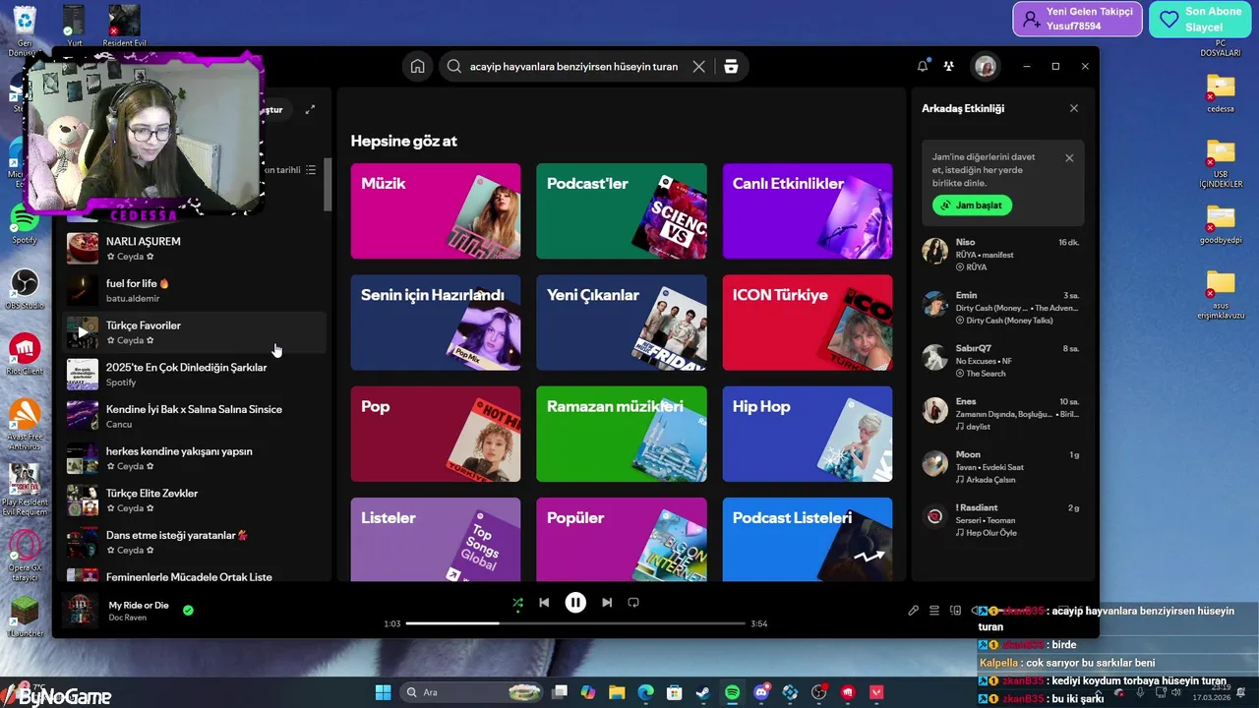Viewport: 1259px width, 708px height.
Task: Open library sort and view list icon
Action: click(x=311, y=170)
